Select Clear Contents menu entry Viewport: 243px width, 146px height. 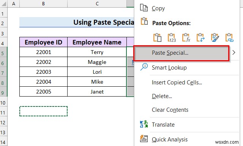click(170, 110)
